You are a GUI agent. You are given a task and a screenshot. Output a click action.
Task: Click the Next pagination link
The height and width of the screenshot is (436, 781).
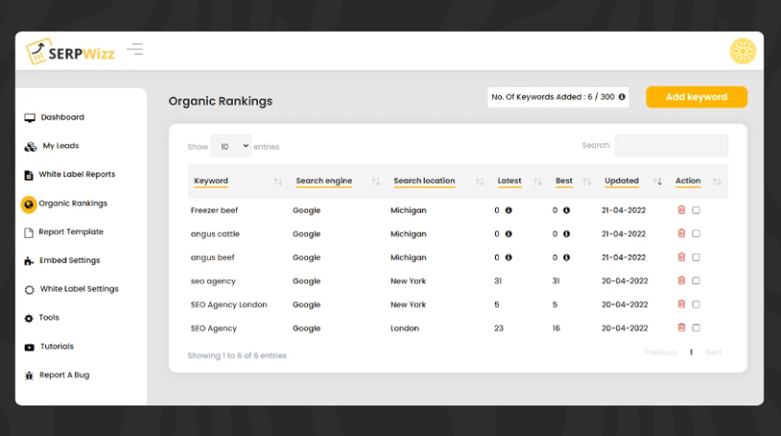click(x=713, y=352)
